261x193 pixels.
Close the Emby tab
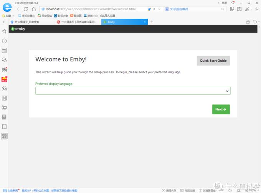pos(145,22)
